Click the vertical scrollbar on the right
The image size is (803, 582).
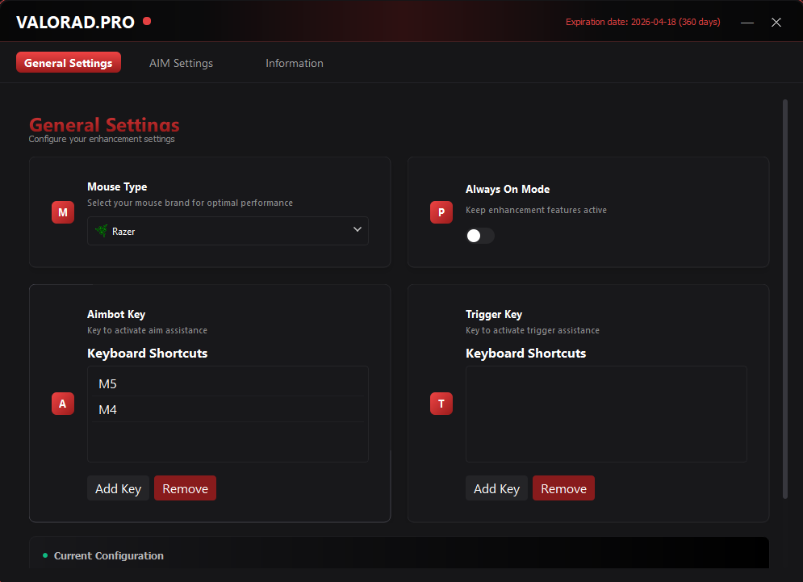[785, 299]
